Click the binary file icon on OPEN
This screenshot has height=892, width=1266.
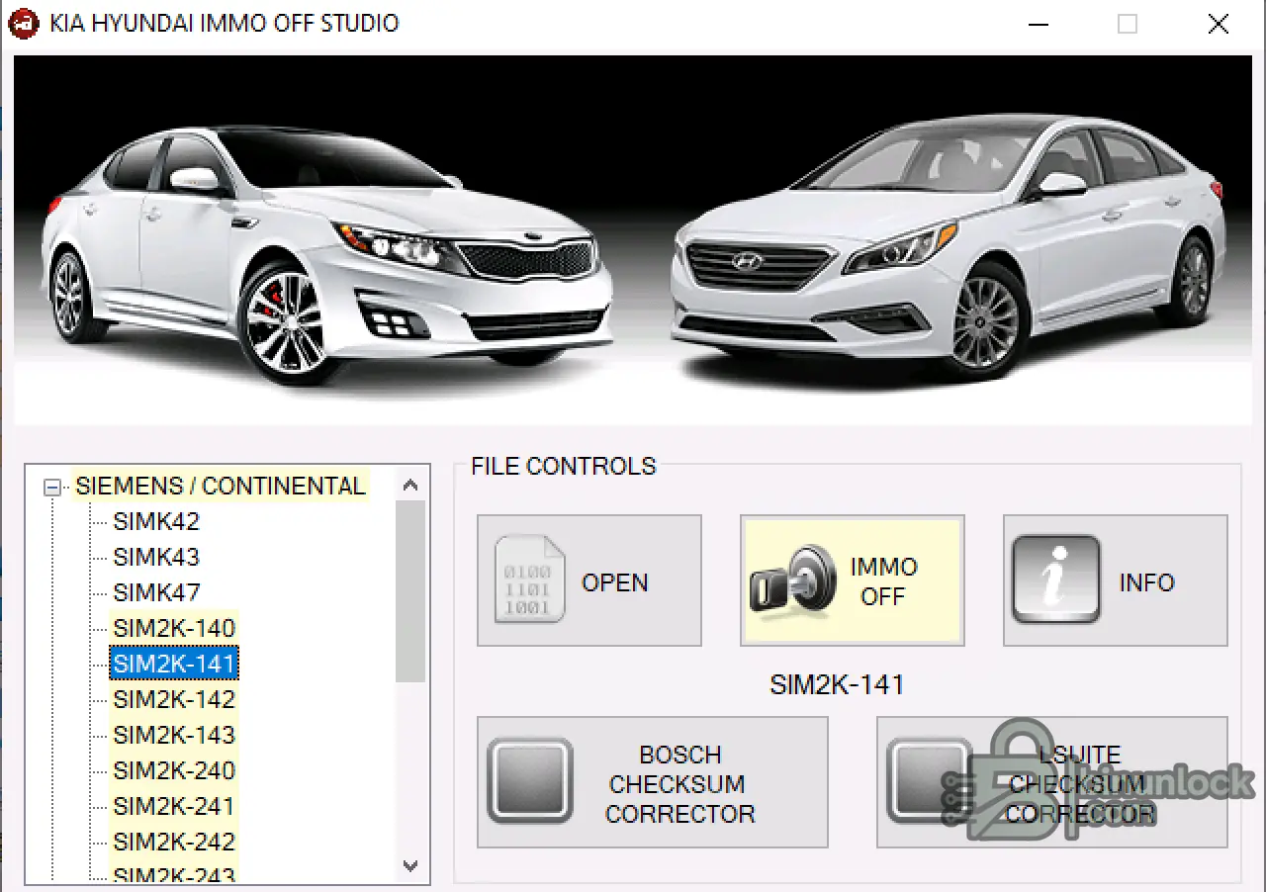tap(529, 580)
